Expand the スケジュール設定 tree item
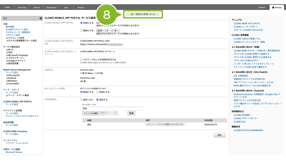The width and height of the screenshot is (286, 161). click(x=7, y=38)
